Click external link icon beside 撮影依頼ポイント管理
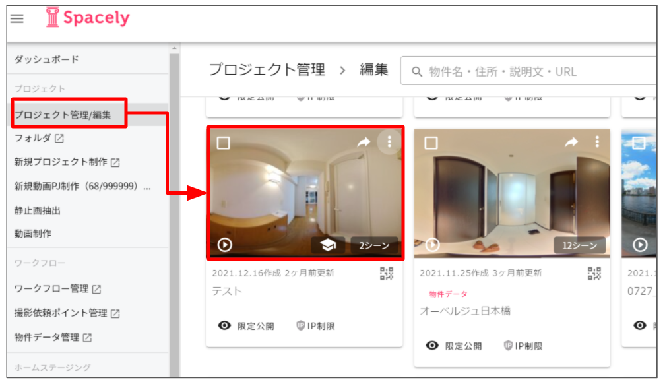 pyautogui.click(x=115, y=313)
